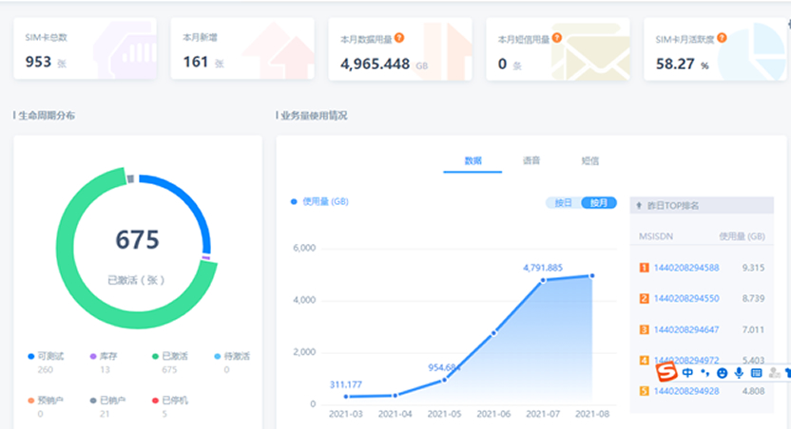Click help icon beside 本月短信用量
791x429 pixels.
tap(557, 39)
